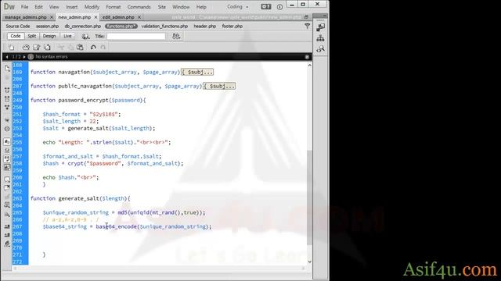Click the Remove Comment icon

(x=7, y=187)
